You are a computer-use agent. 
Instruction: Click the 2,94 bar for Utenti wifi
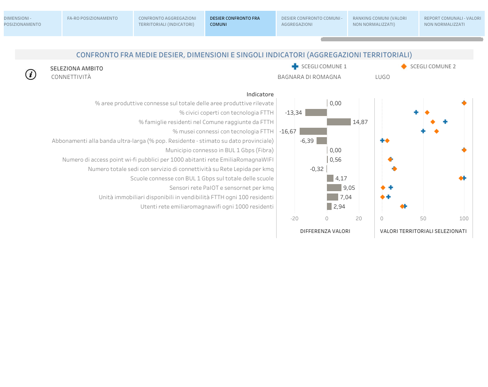point(329,206)
